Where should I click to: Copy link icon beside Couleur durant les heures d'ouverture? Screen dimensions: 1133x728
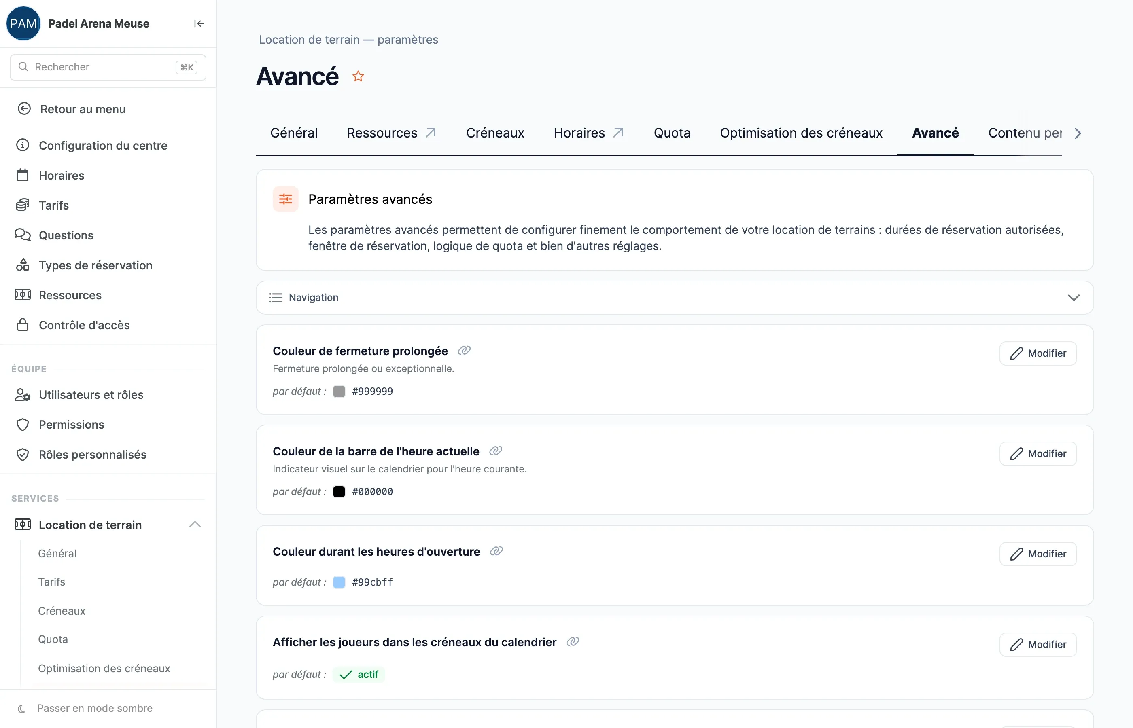click(x=496, y=551)
